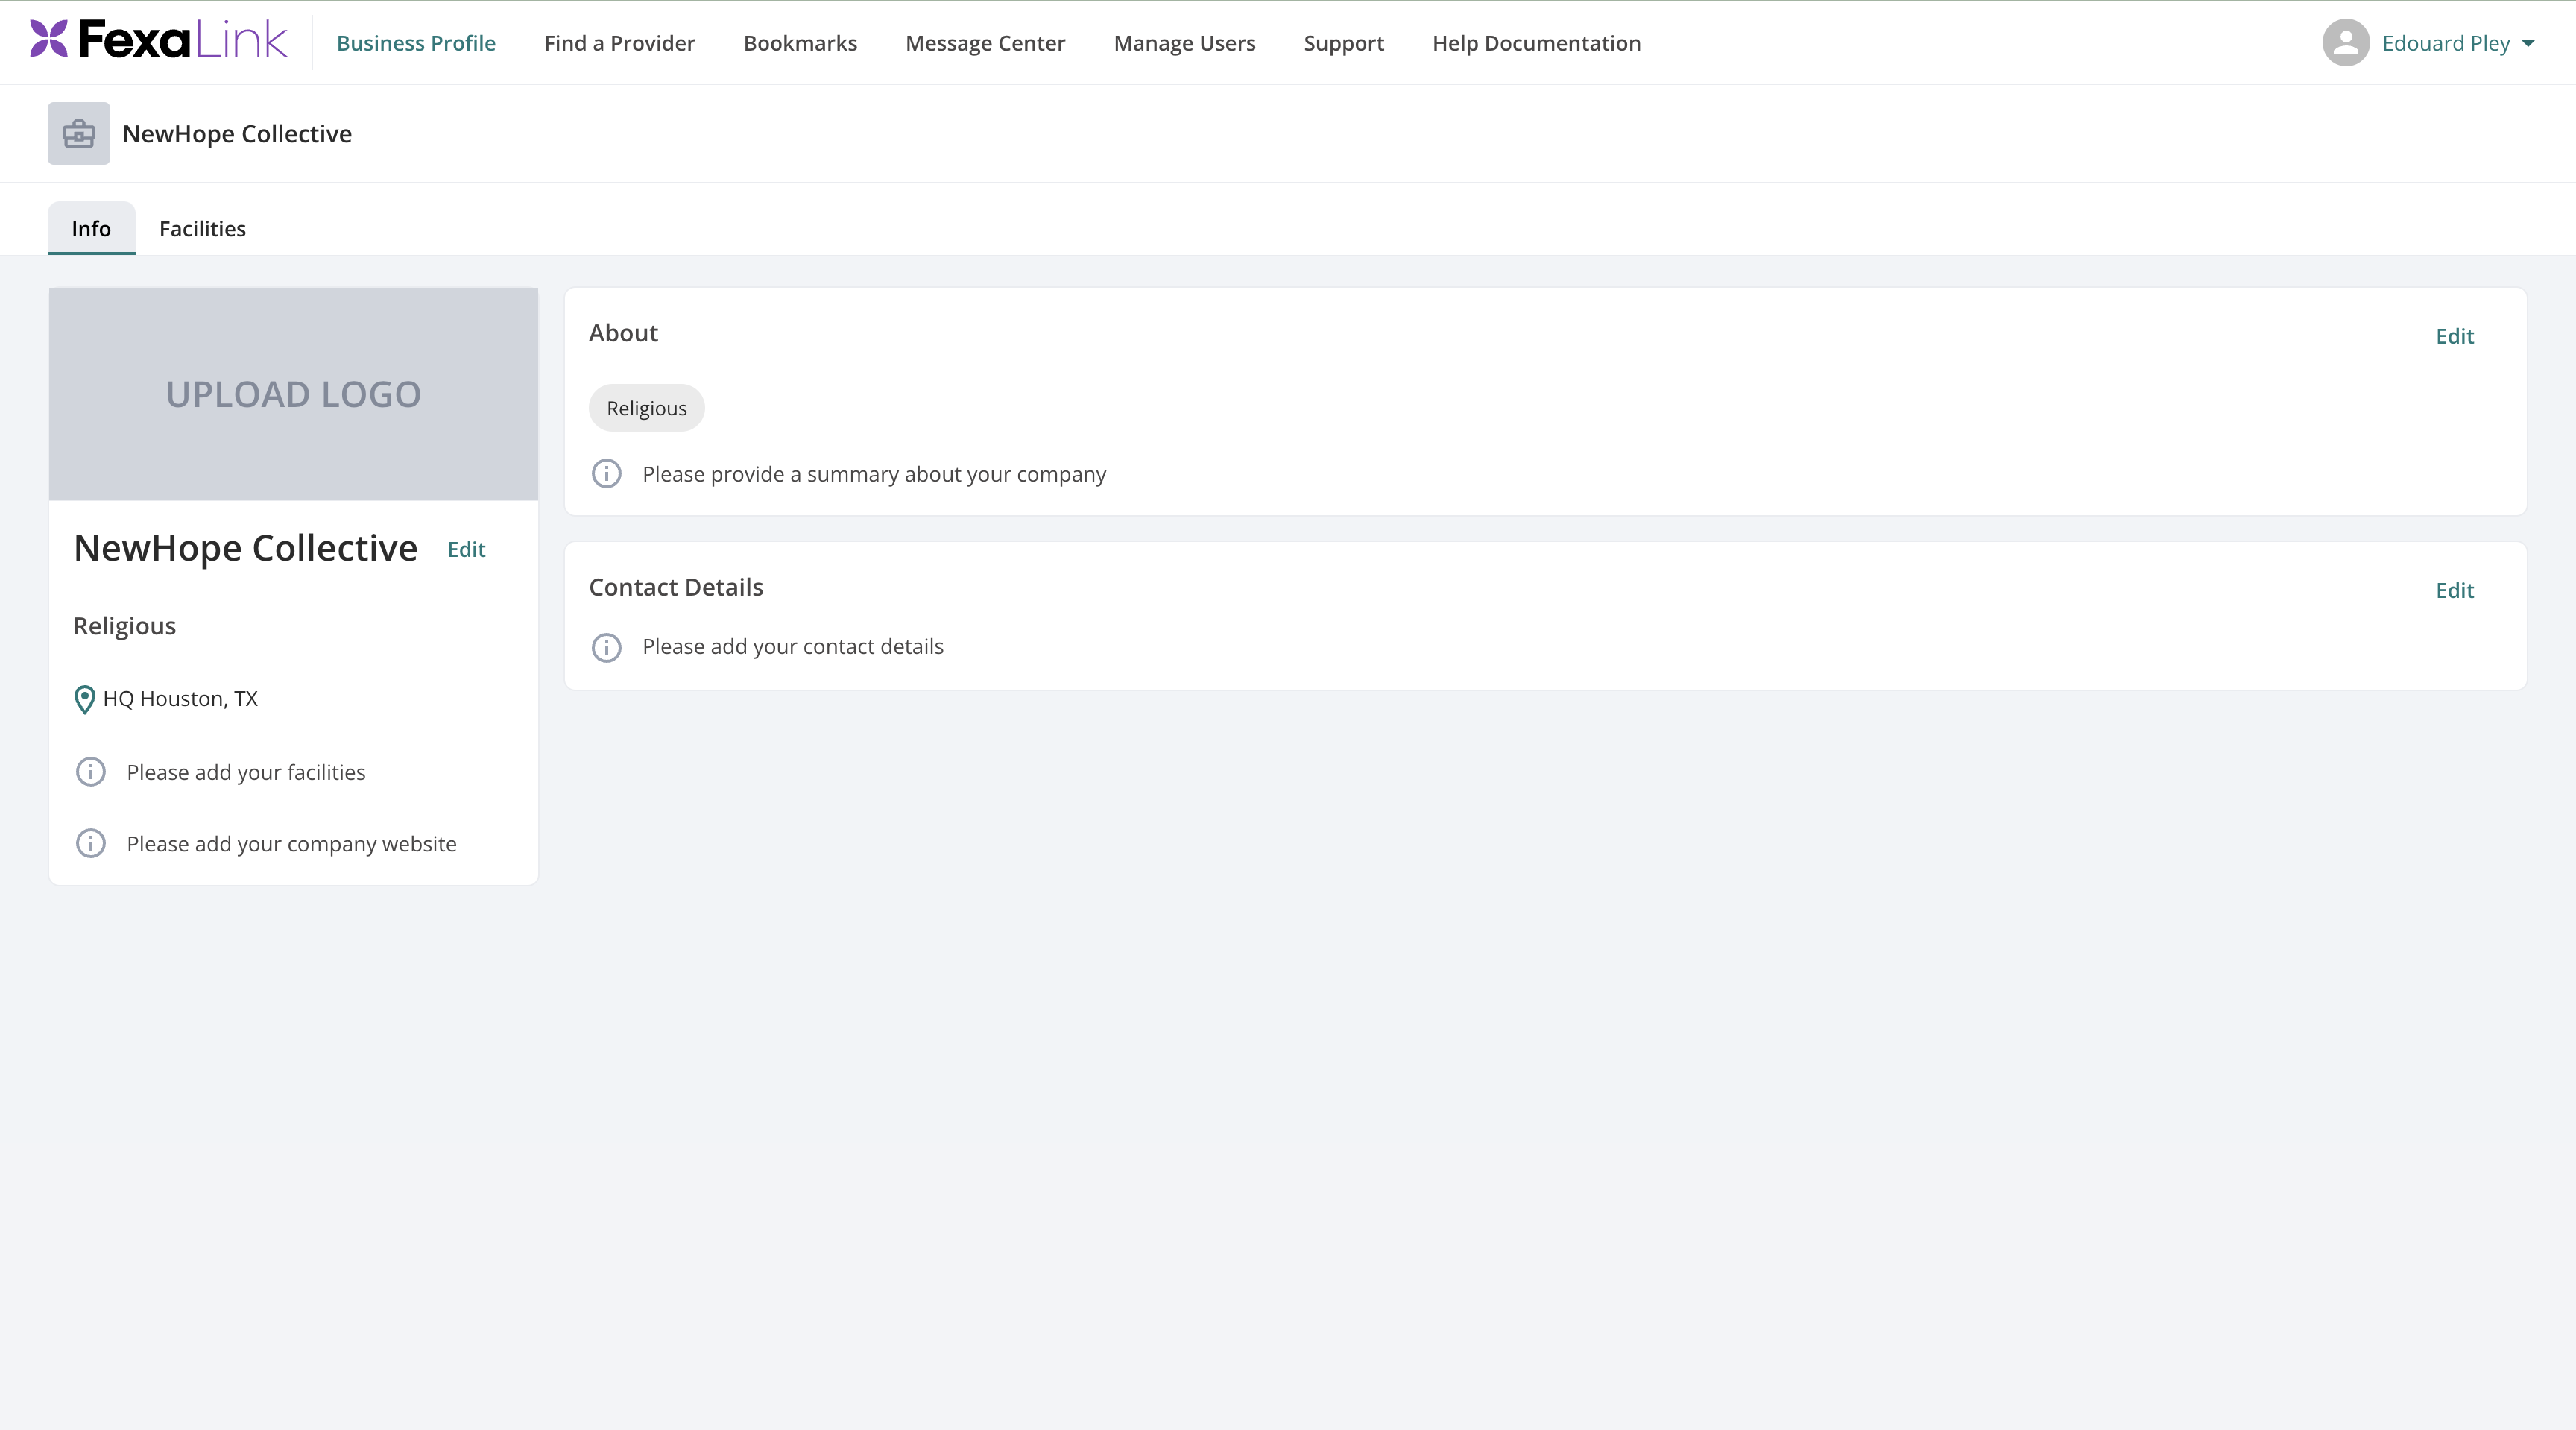Click info icon beside company website prompt
The width and height of the screenshot is (2576, 1430).
[x=91, y=844]
